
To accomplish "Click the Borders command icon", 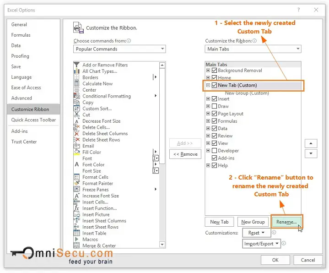I will pos(76,77).
